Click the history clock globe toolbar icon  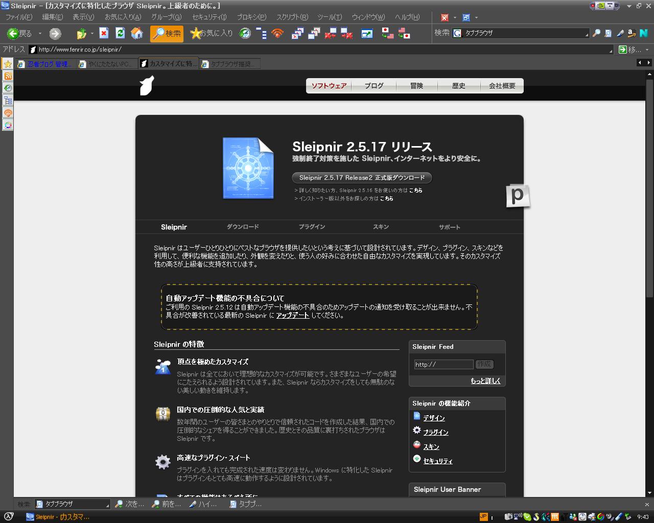coord(245,33)
